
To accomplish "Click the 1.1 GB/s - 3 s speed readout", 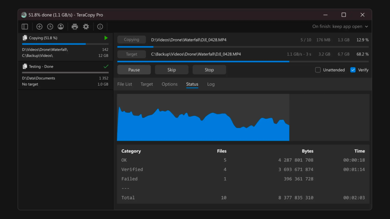I will tap(299, 54).
